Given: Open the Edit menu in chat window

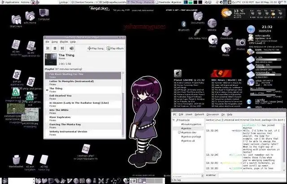Looking at the screenshot, I should [181, 114].
